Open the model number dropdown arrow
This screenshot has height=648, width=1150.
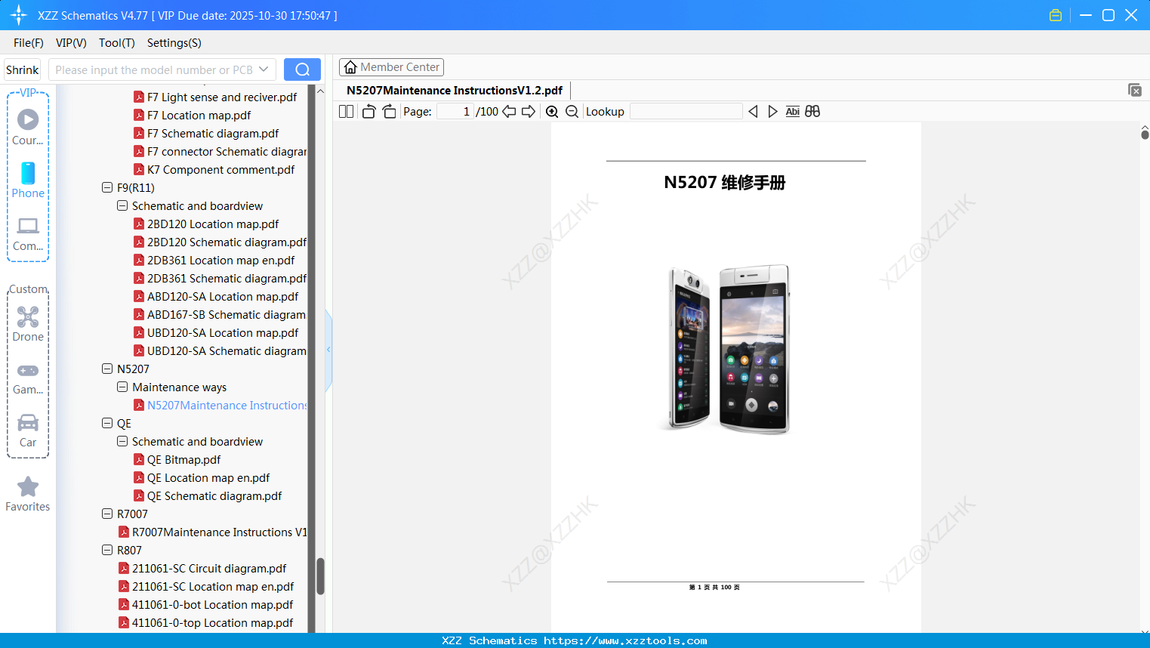pyautogui.click(x=264, y=69)
